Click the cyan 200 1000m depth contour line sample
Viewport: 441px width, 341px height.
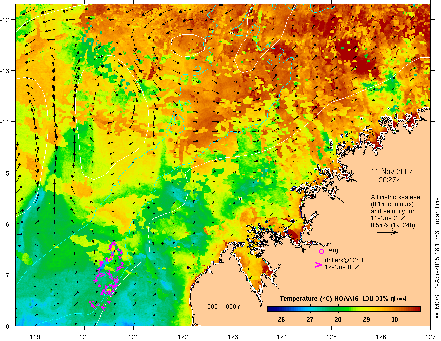pos(217,312)
